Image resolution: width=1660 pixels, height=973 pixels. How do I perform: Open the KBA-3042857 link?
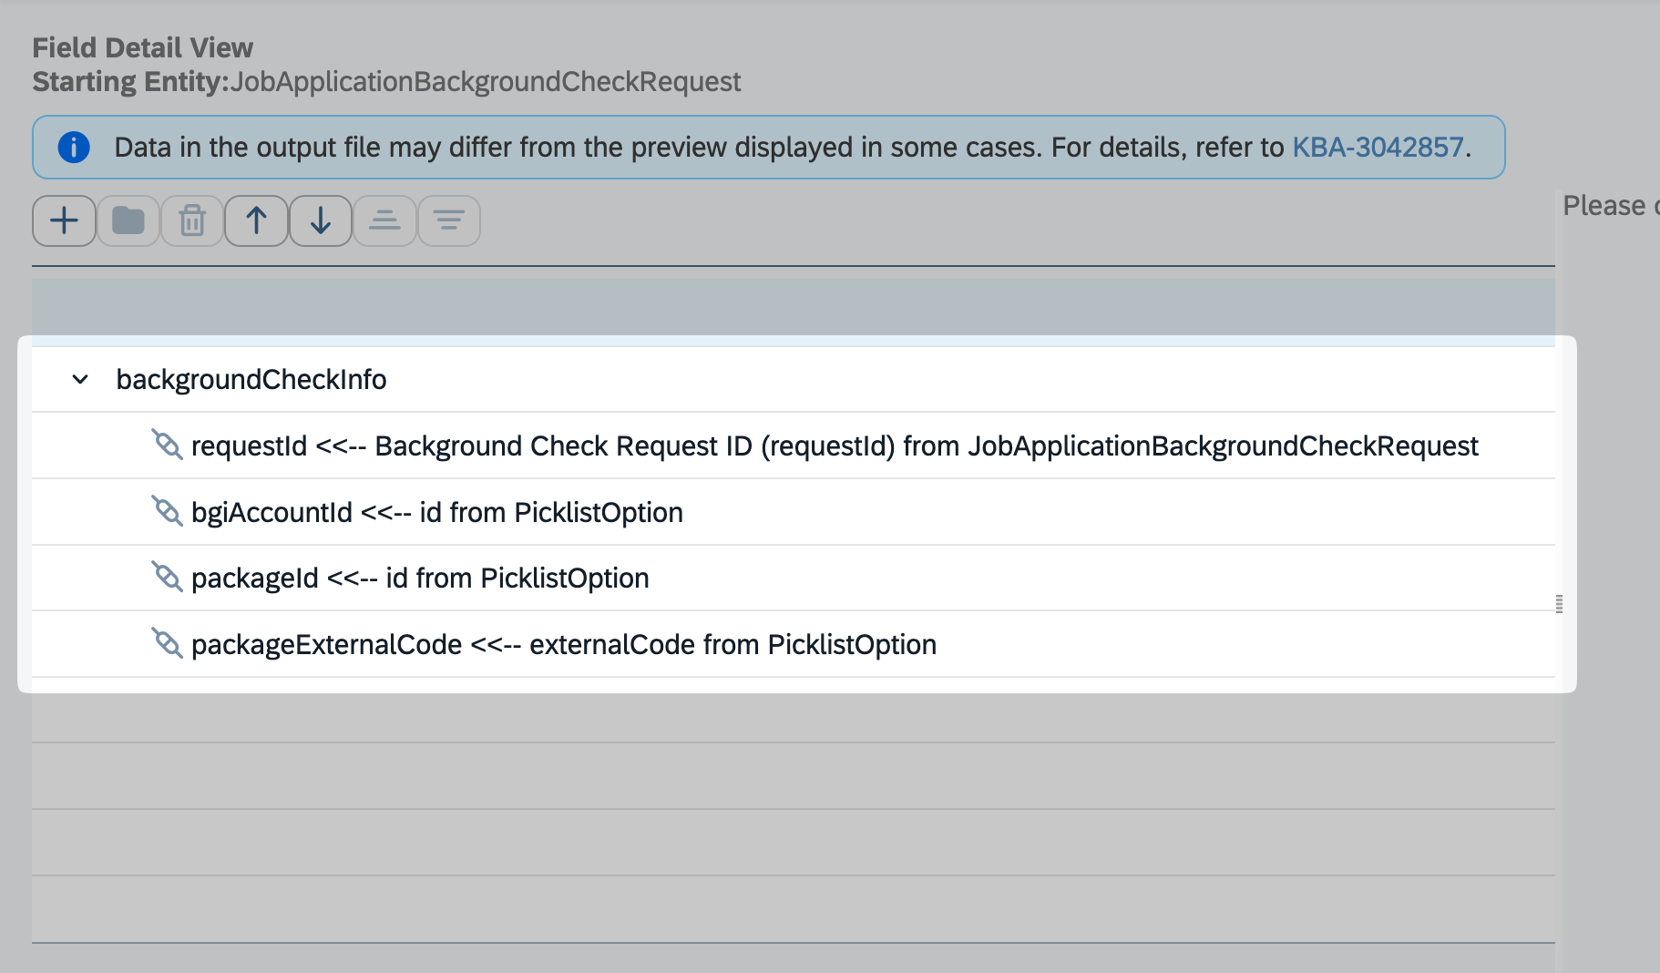pos(1377,147)
